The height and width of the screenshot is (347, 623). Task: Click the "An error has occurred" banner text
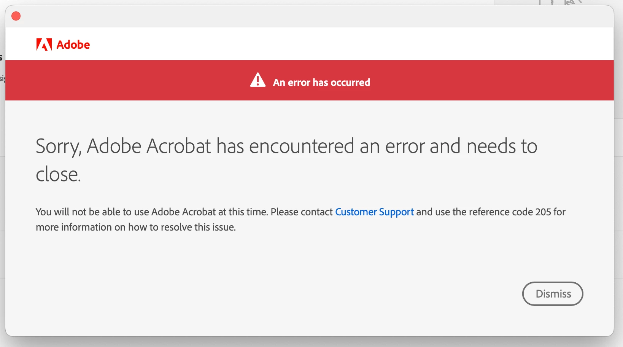pos(321,82)
